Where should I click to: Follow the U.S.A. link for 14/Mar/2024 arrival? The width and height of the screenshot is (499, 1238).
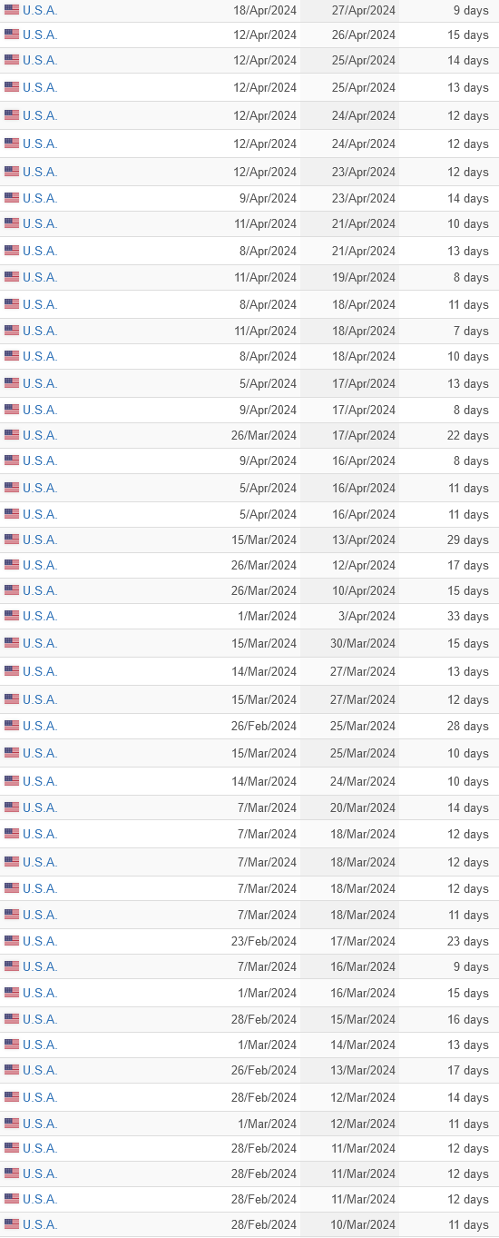click(x=40, y=1045)
